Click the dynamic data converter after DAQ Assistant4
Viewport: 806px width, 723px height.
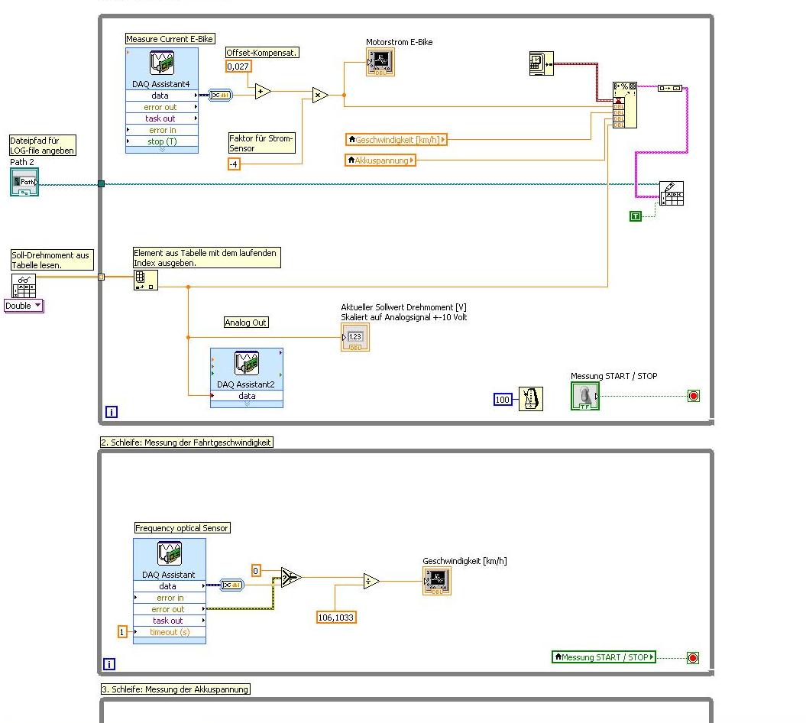[x=220, y=95]
